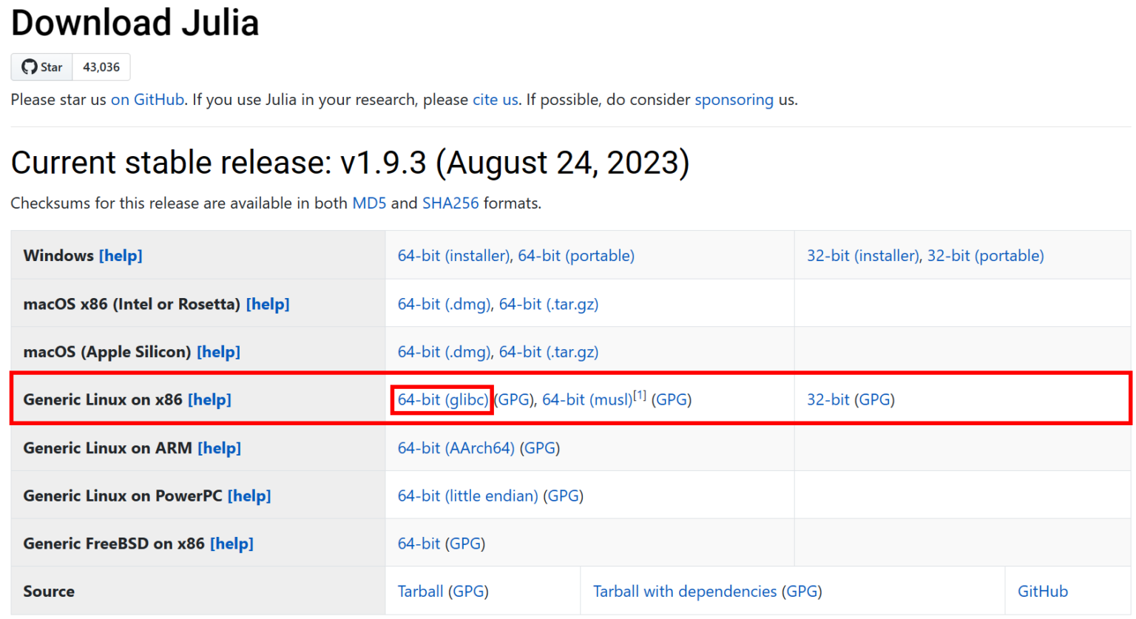1136x619 pixels.
Task: Open GPG signature for 64-bit musl
Action: click(x=672, y=400)
